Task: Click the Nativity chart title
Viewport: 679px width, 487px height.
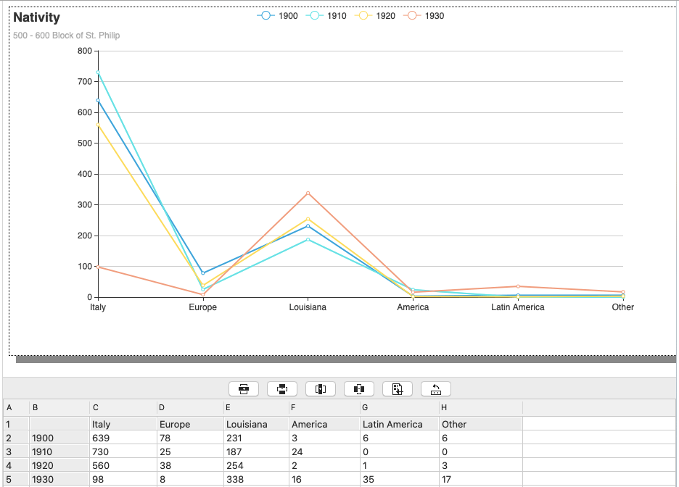Action: [37, 17]
